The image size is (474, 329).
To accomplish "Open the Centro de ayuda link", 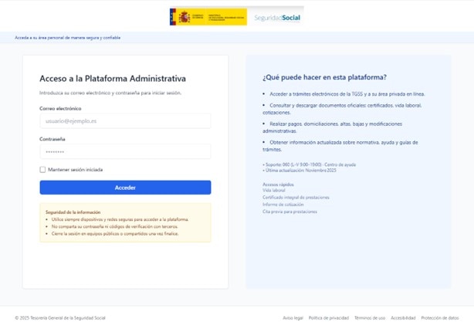I will (340, 164).
